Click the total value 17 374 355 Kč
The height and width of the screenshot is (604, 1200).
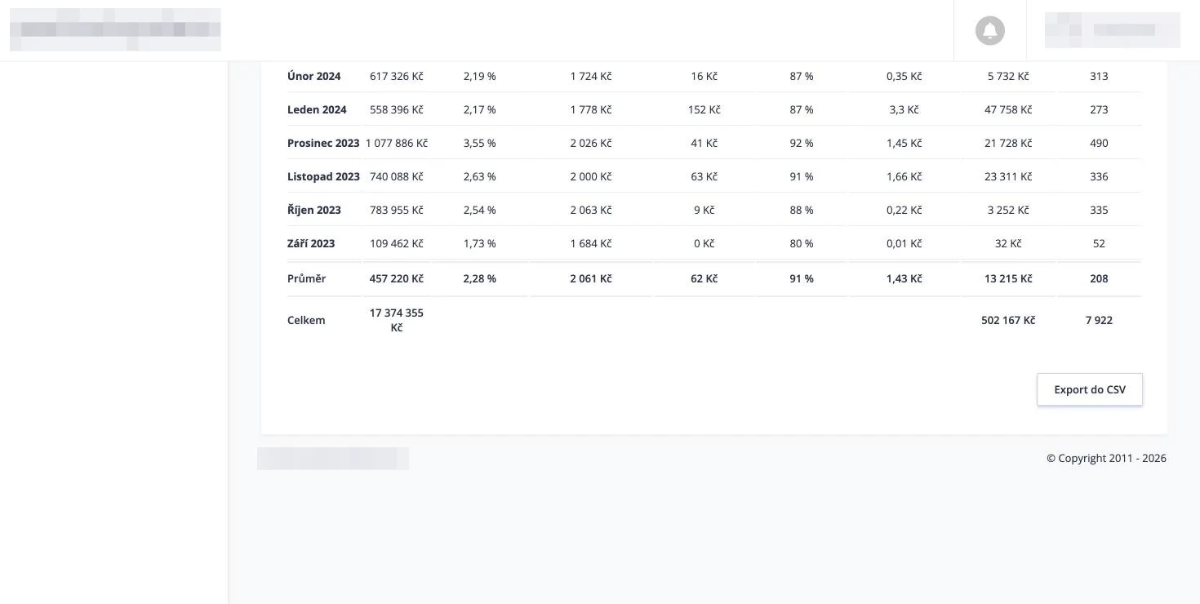click(397, 320)
